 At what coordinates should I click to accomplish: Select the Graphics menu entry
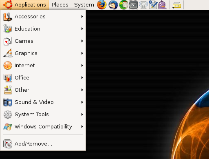pyautogui.click(x=43, y=53)
